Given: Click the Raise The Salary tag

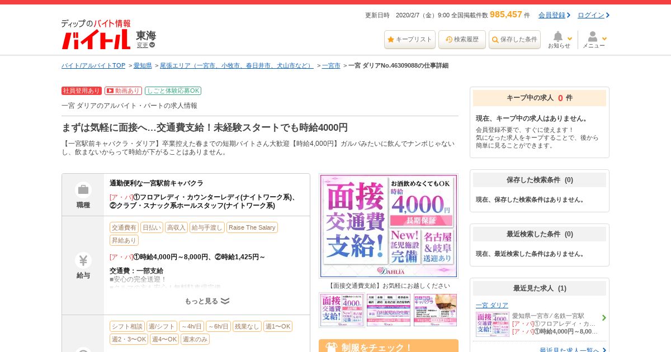Looking at the screenshot, I should point(252,227).
